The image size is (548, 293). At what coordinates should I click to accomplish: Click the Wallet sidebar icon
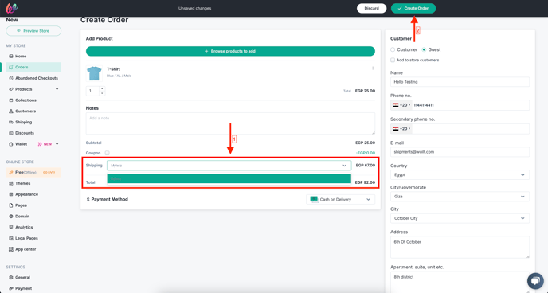[11, 144]
